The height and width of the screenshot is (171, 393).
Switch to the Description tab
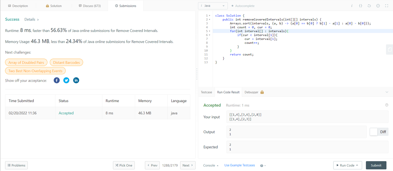18,6
